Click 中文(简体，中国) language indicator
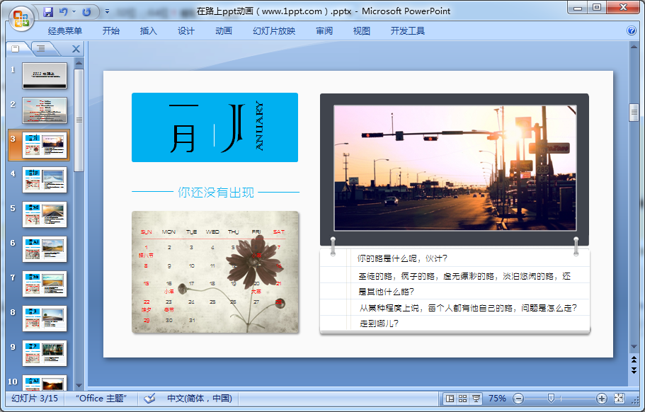Image resolution: width=645 pixels, height=412 pixels. pyautogui.click(x=200, y=399)
